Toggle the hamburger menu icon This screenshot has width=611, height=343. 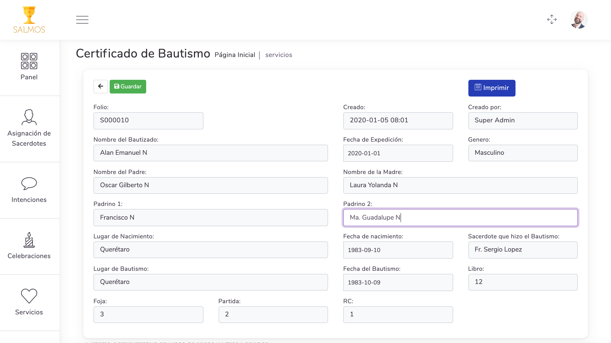point(82,20)
